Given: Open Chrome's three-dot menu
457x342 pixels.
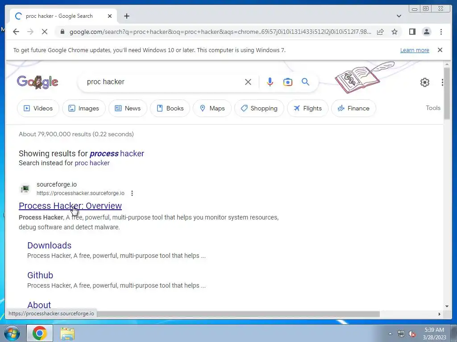Looking at the screenshot, I should [441, 32].
